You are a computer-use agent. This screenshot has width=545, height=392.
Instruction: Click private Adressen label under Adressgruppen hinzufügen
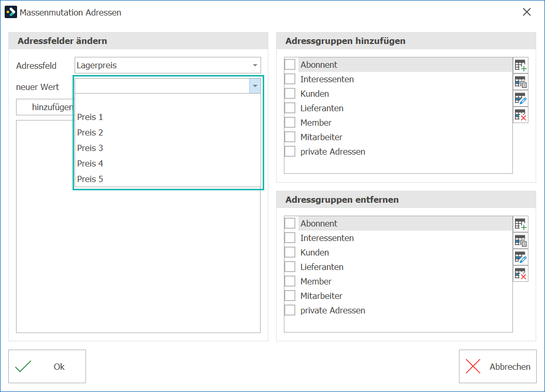coord(333,152)
